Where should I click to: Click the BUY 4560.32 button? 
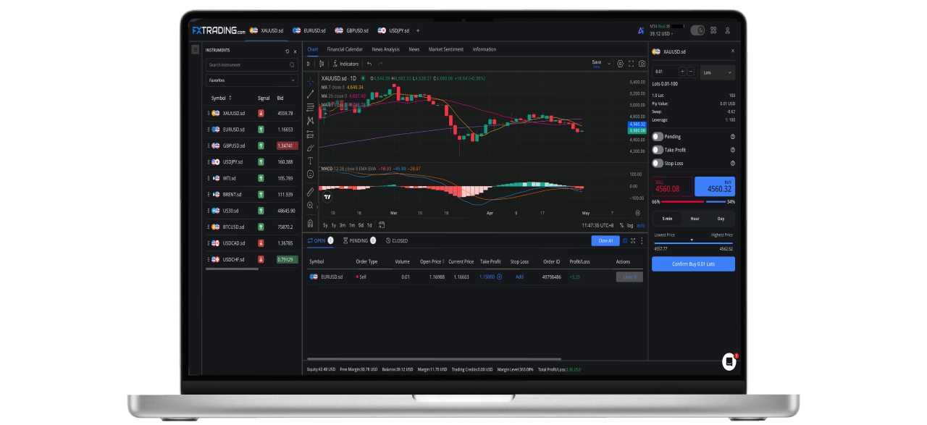pyautogui.click(x=715, y=187)
